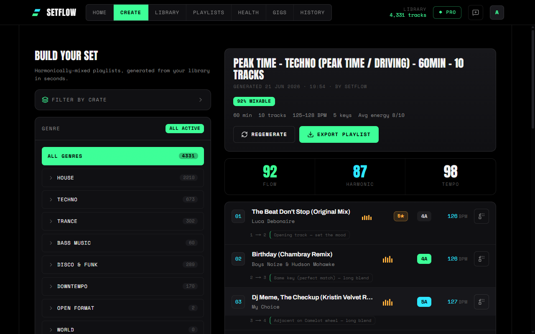Expand the TECHNO genre chevron

[51, 200]
